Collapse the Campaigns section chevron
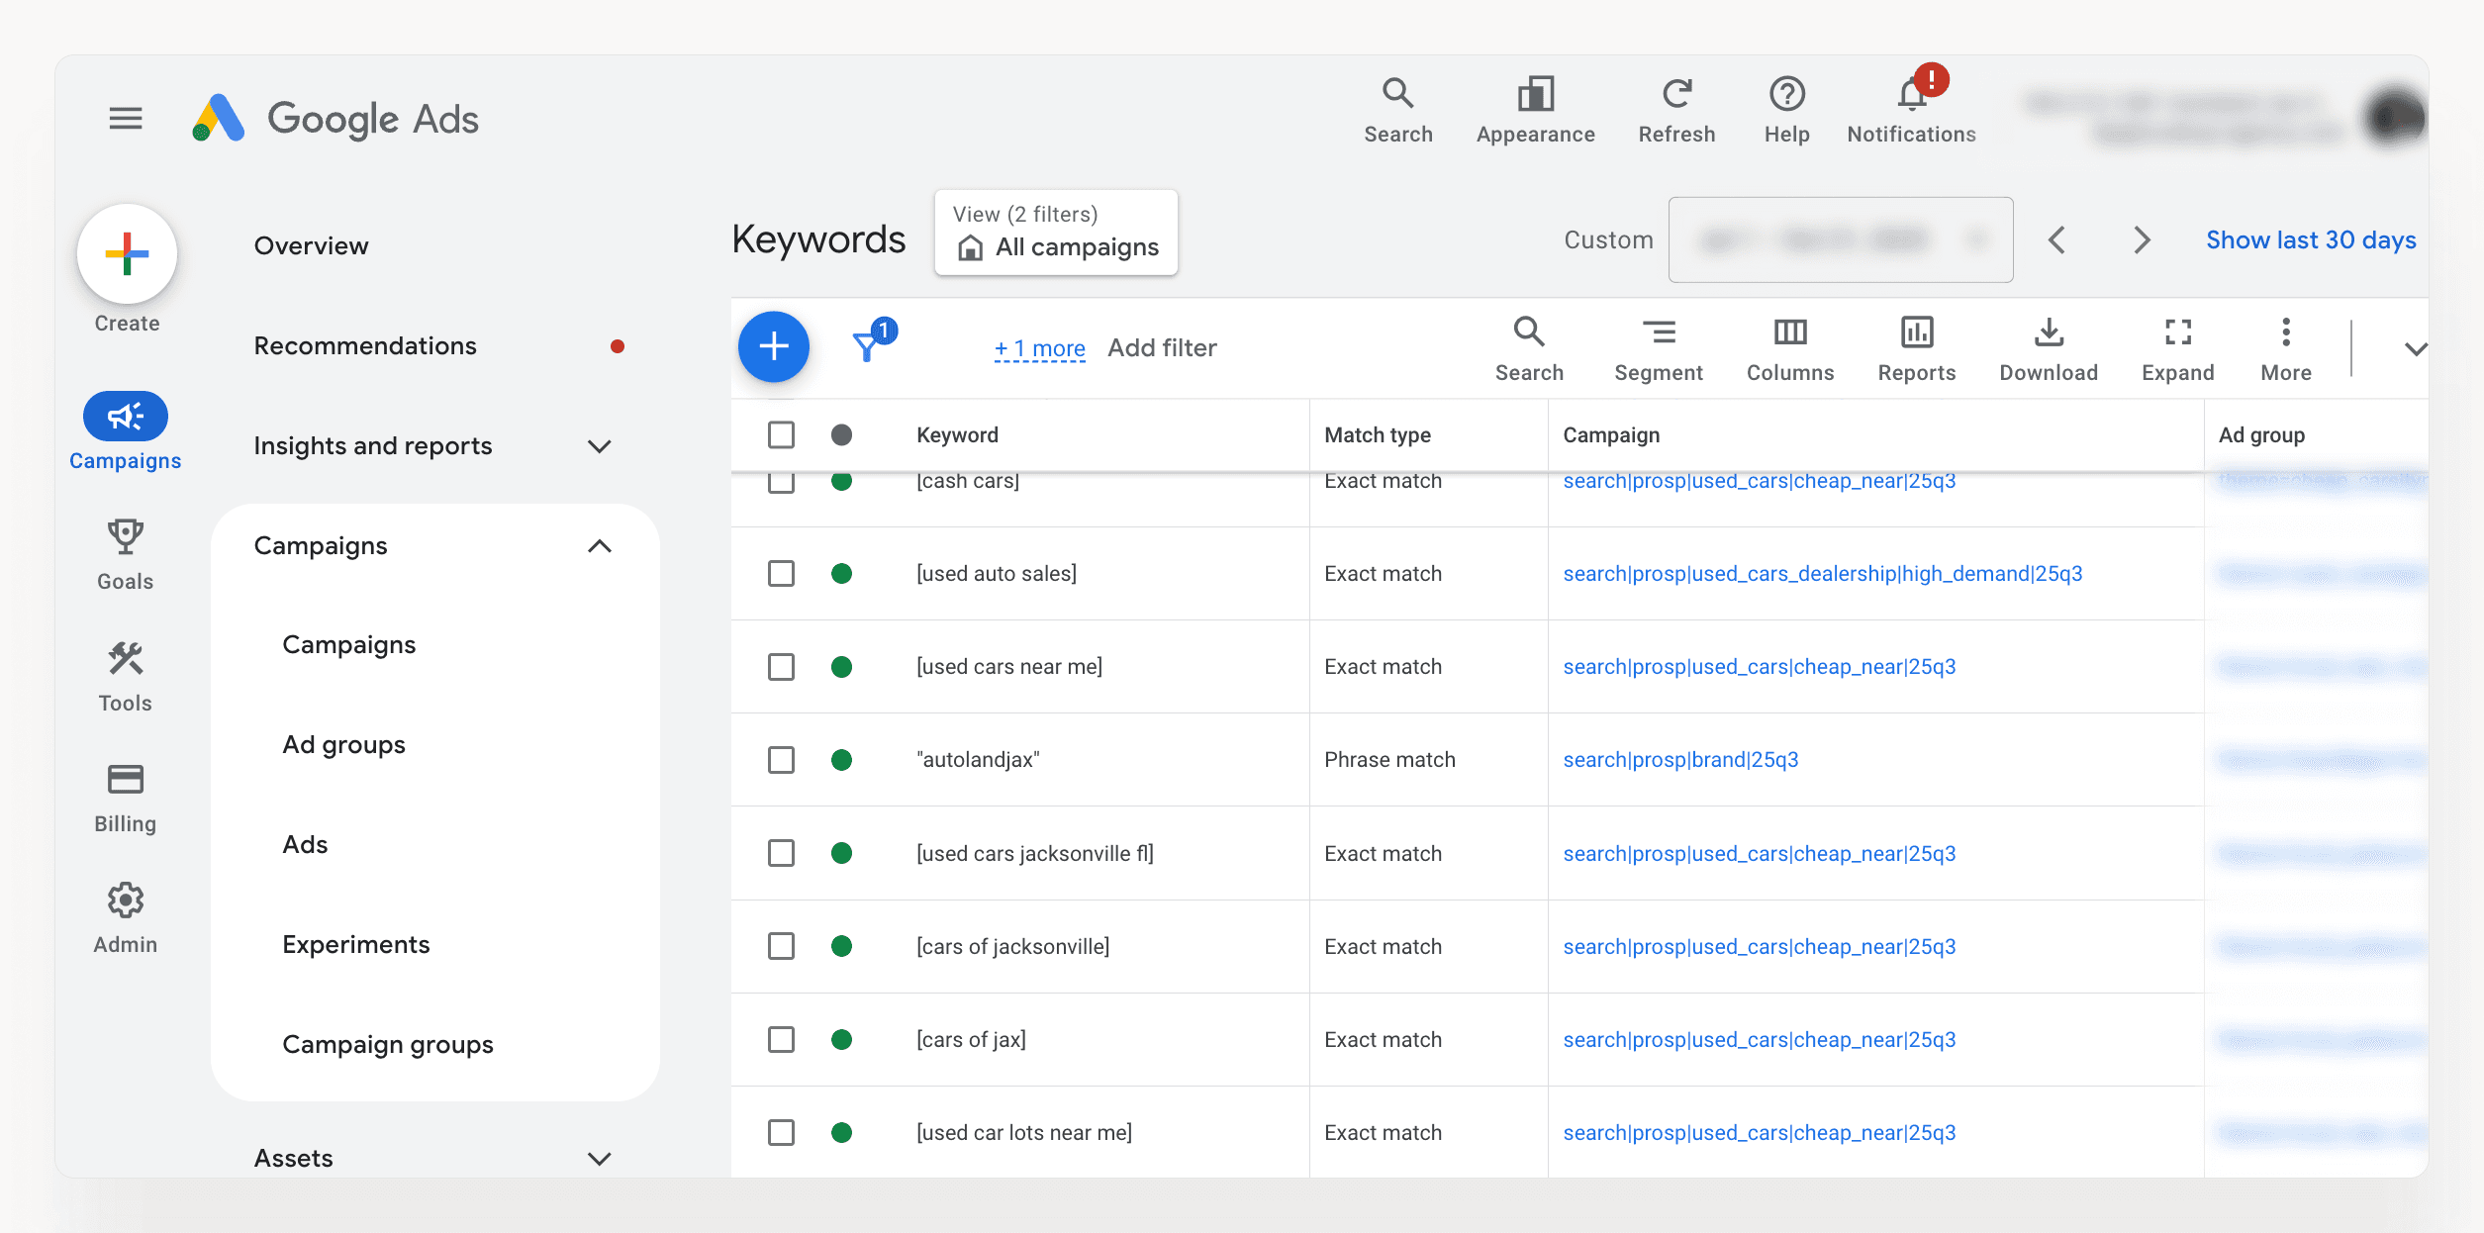Viewport: 2484px width, 1233px height. (599, 545)
